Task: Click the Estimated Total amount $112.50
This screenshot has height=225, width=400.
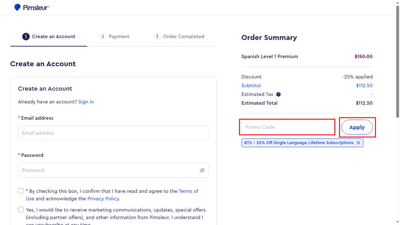Action: click(x=364, y=103)
